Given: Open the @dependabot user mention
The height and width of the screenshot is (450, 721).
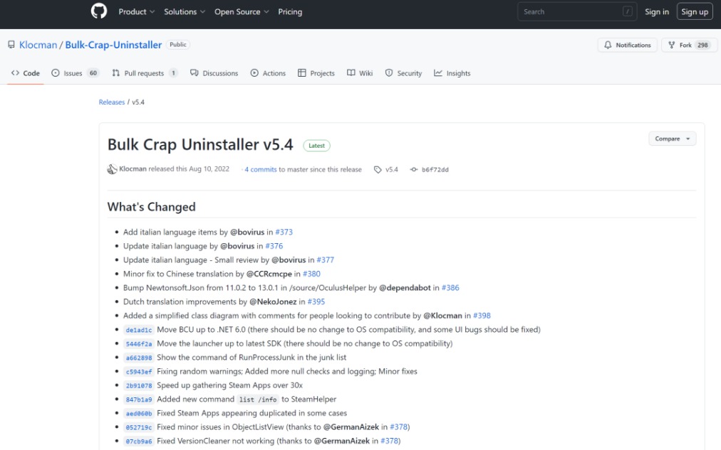Looking at the screenshot, I should [x=405, y=288].
